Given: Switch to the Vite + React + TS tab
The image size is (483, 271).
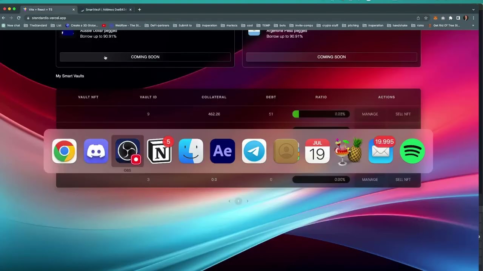Looking at the screenshot, I should pyautogui.click(x=48, y=9).
